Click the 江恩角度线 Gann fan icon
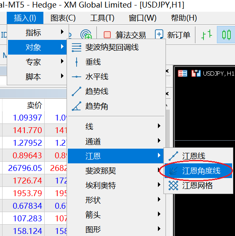235x236 pixels. click(173, 171)
